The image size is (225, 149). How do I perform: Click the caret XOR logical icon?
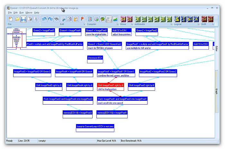point(196,19)
